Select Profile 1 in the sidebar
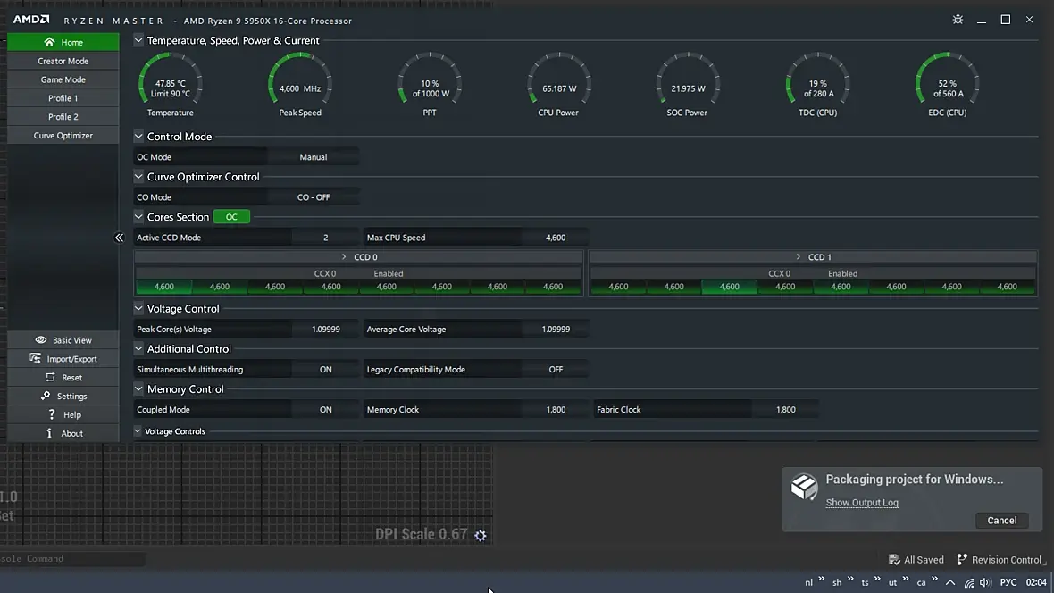 63,98
